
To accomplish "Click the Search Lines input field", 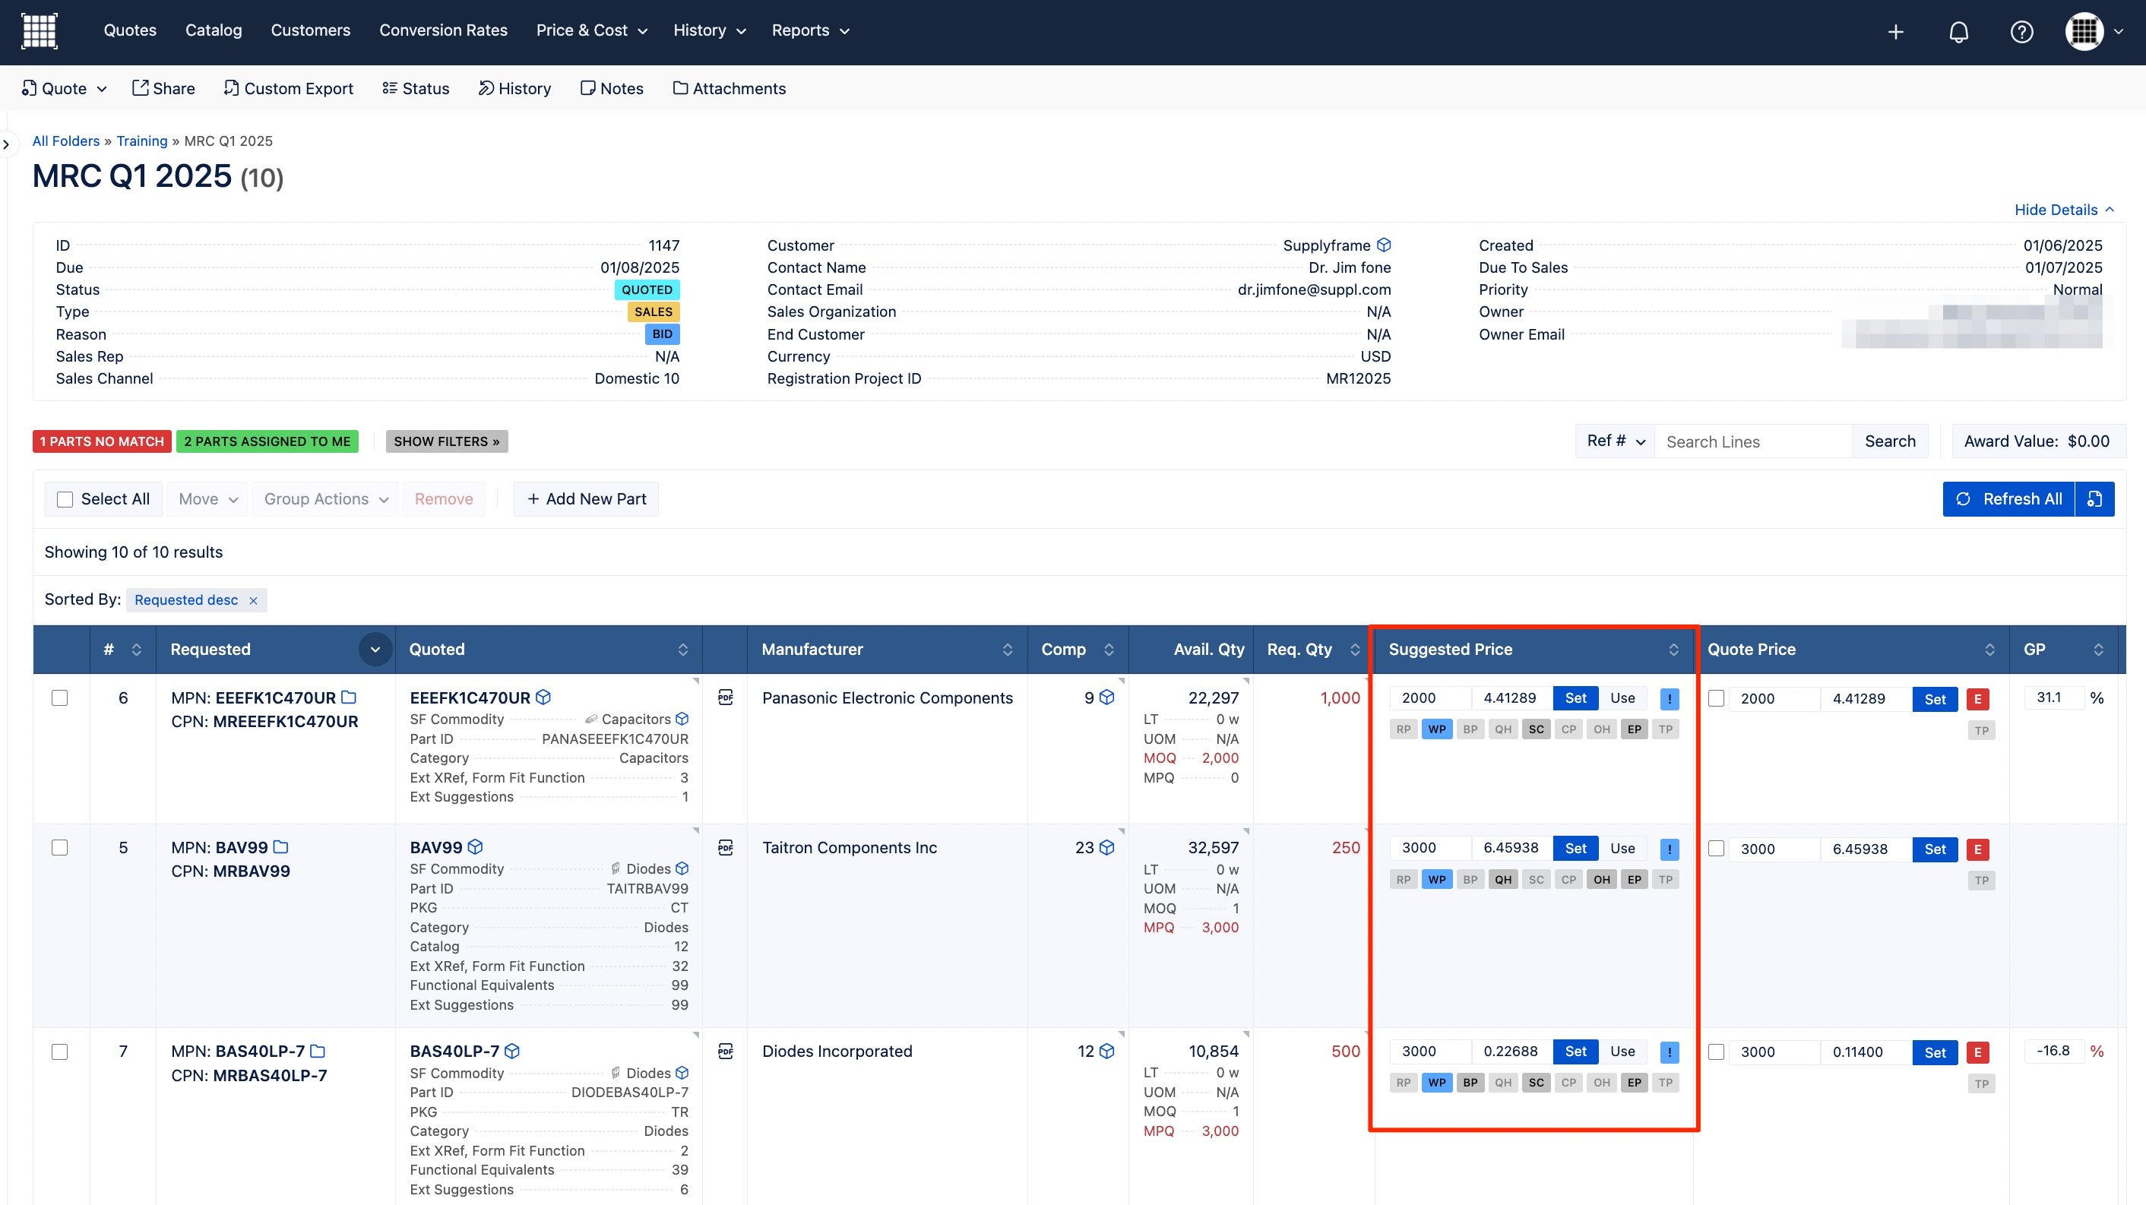I will pyautogui.click(x=1753, y=441).
